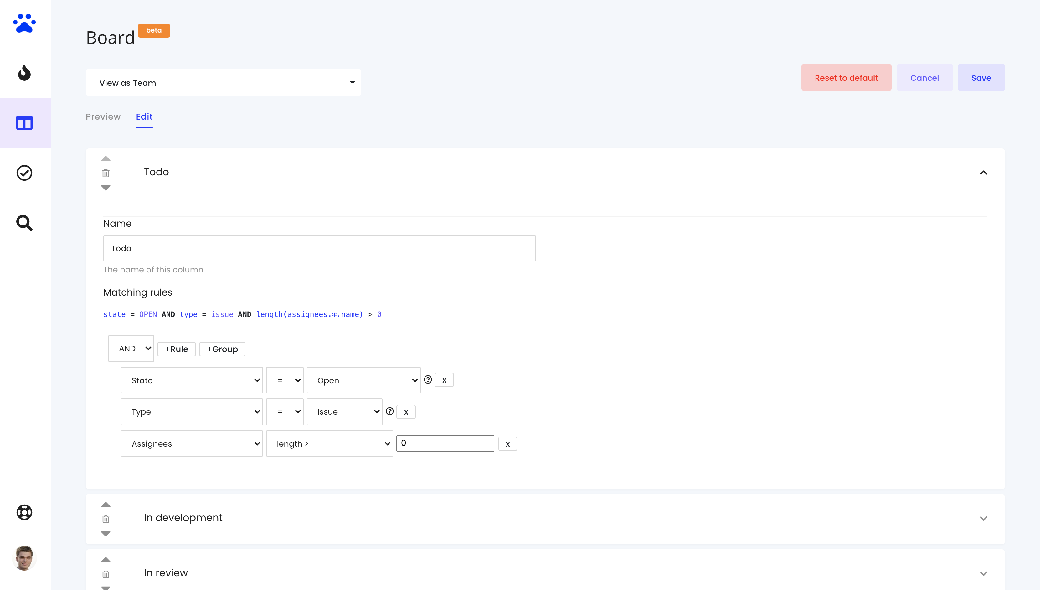The image size is (1040, 590).
Task: Click the matching rules query text
Action: click(242, 314)
